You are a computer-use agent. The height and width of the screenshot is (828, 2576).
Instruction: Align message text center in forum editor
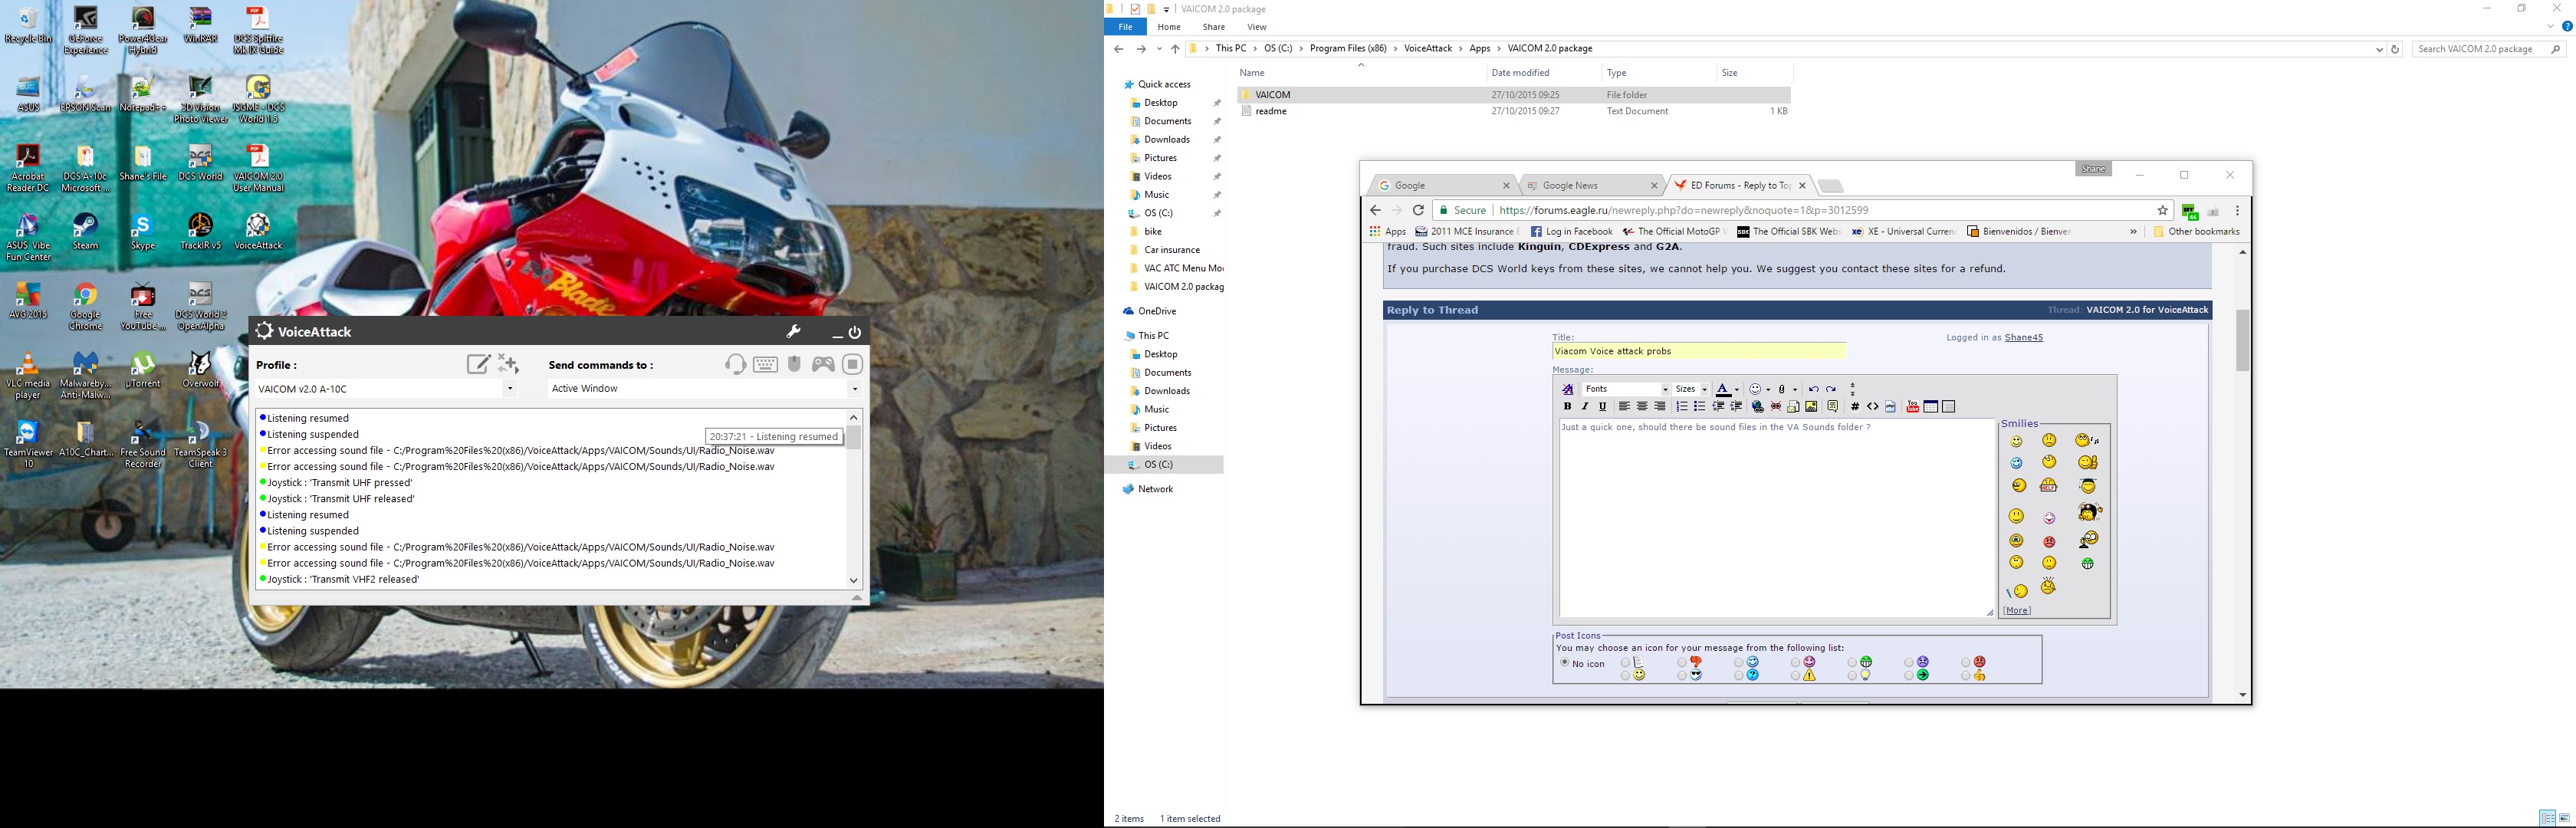1642,407
